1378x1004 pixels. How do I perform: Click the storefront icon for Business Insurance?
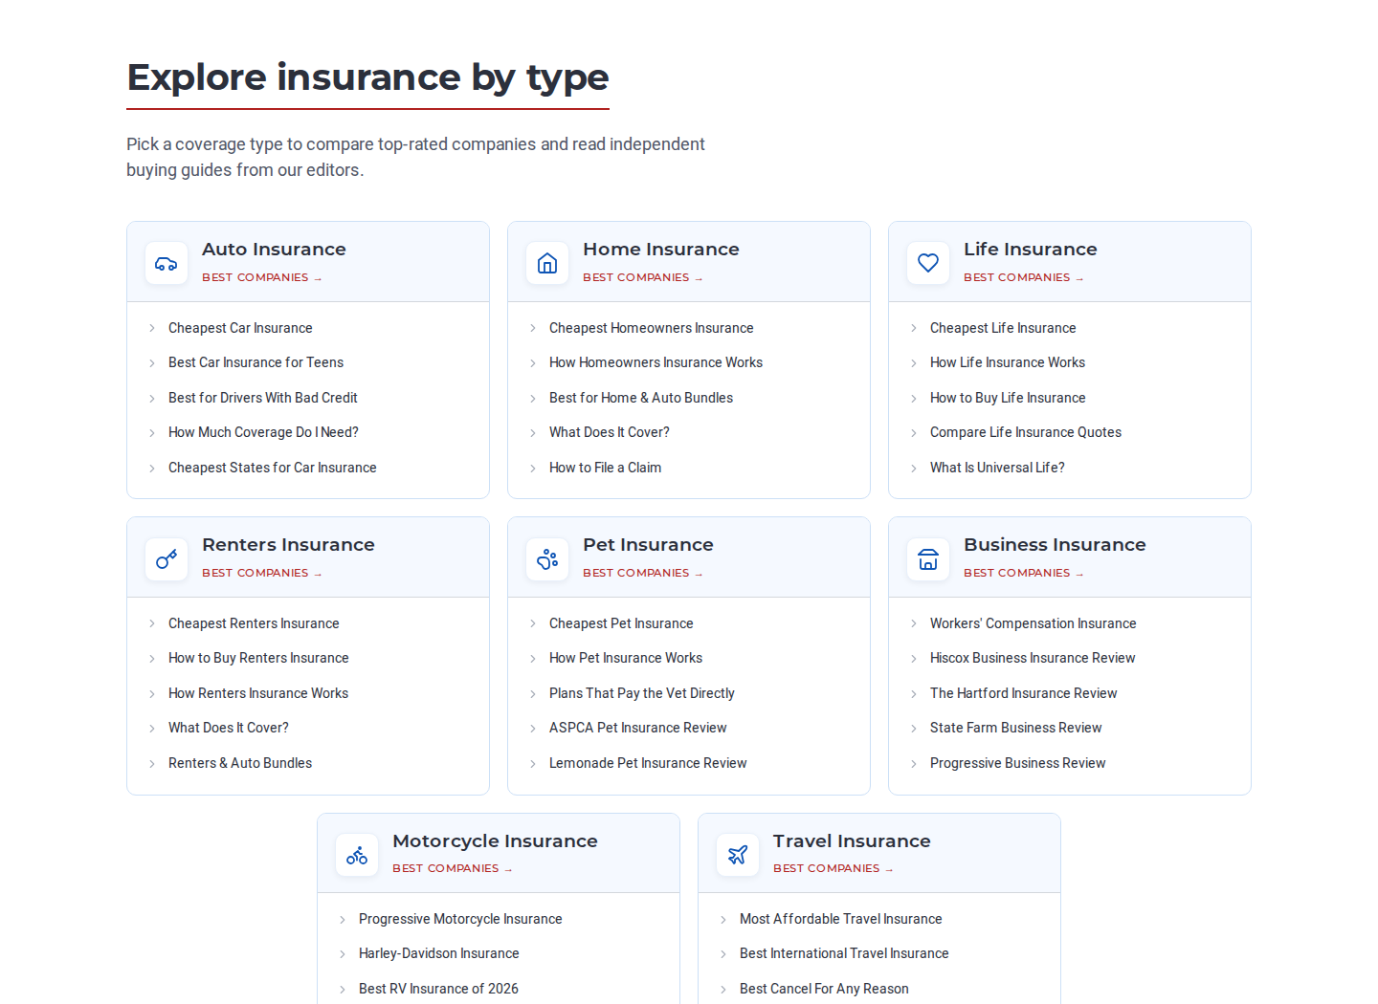click(x=928, y=559)
